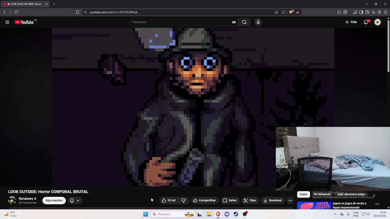Open the on-screen keyboard icon in search box
The height and width of the screenshot is (219, 390).
pos(234,22)
